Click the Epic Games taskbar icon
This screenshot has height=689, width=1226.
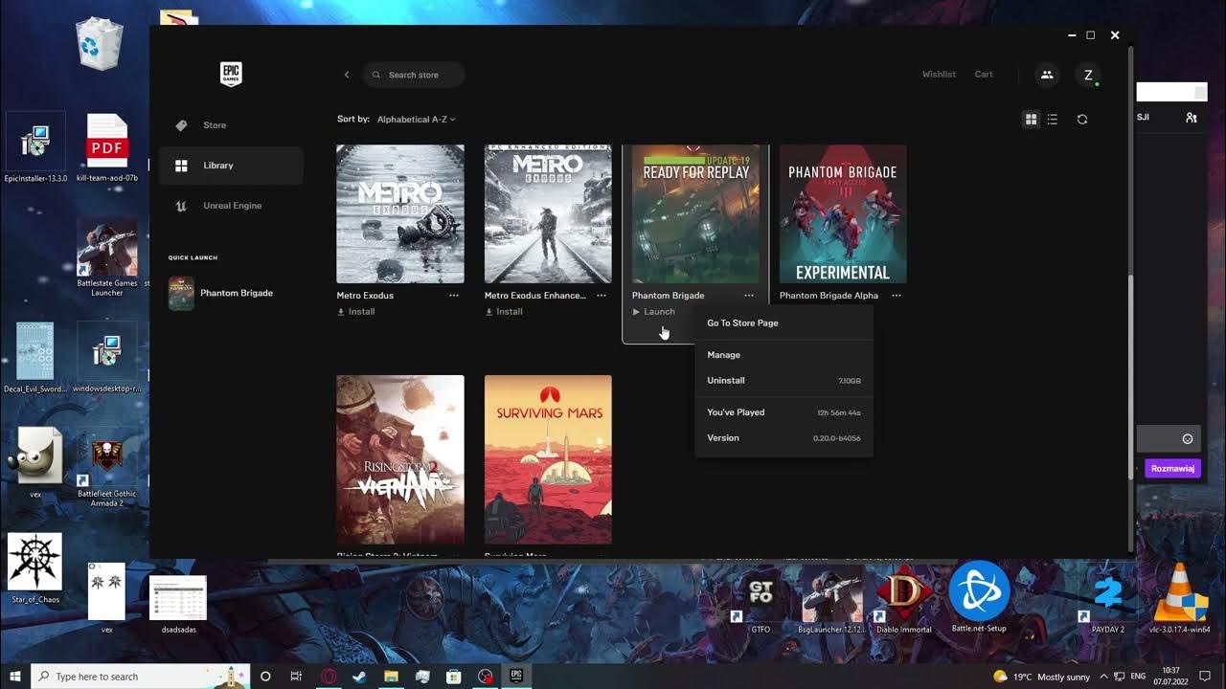click(x=515, y=677)
